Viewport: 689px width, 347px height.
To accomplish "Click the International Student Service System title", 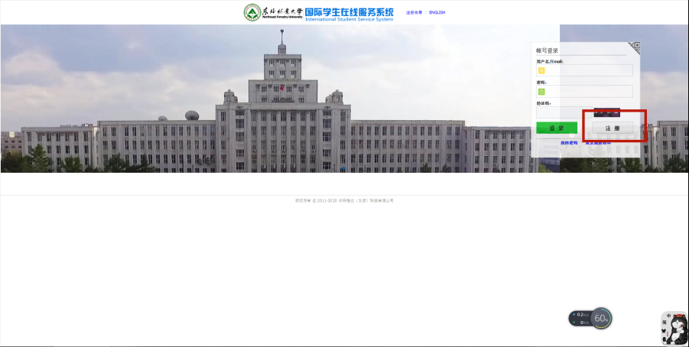I will coord(349,13).
